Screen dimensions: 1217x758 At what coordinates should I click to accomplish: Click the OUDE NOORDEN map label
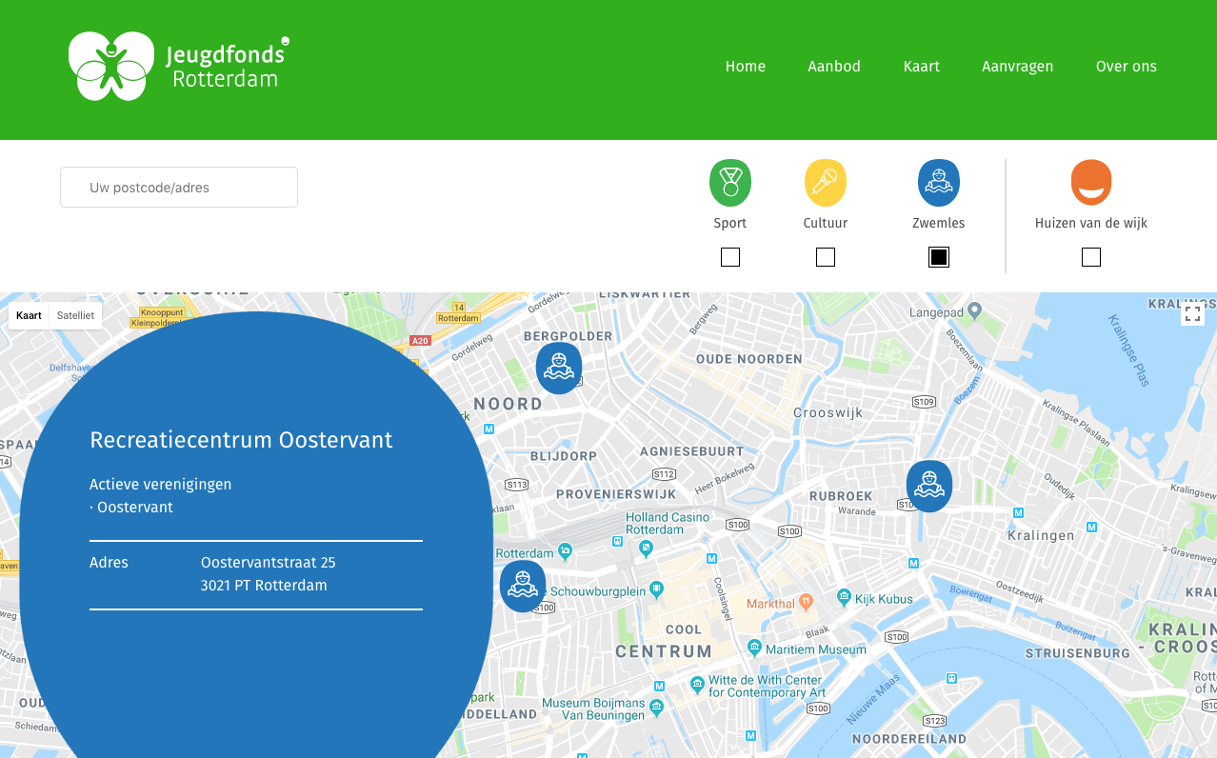point(749,359)
